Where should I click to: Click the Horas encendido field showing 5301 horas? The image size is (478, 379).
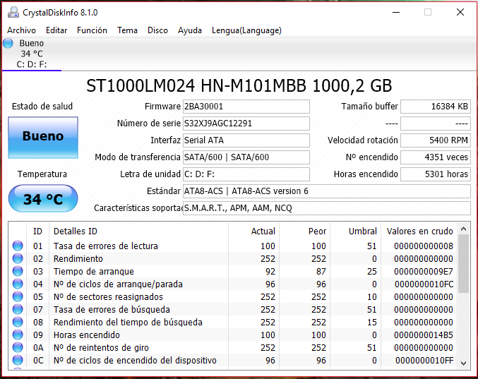[x=436, y=174]
